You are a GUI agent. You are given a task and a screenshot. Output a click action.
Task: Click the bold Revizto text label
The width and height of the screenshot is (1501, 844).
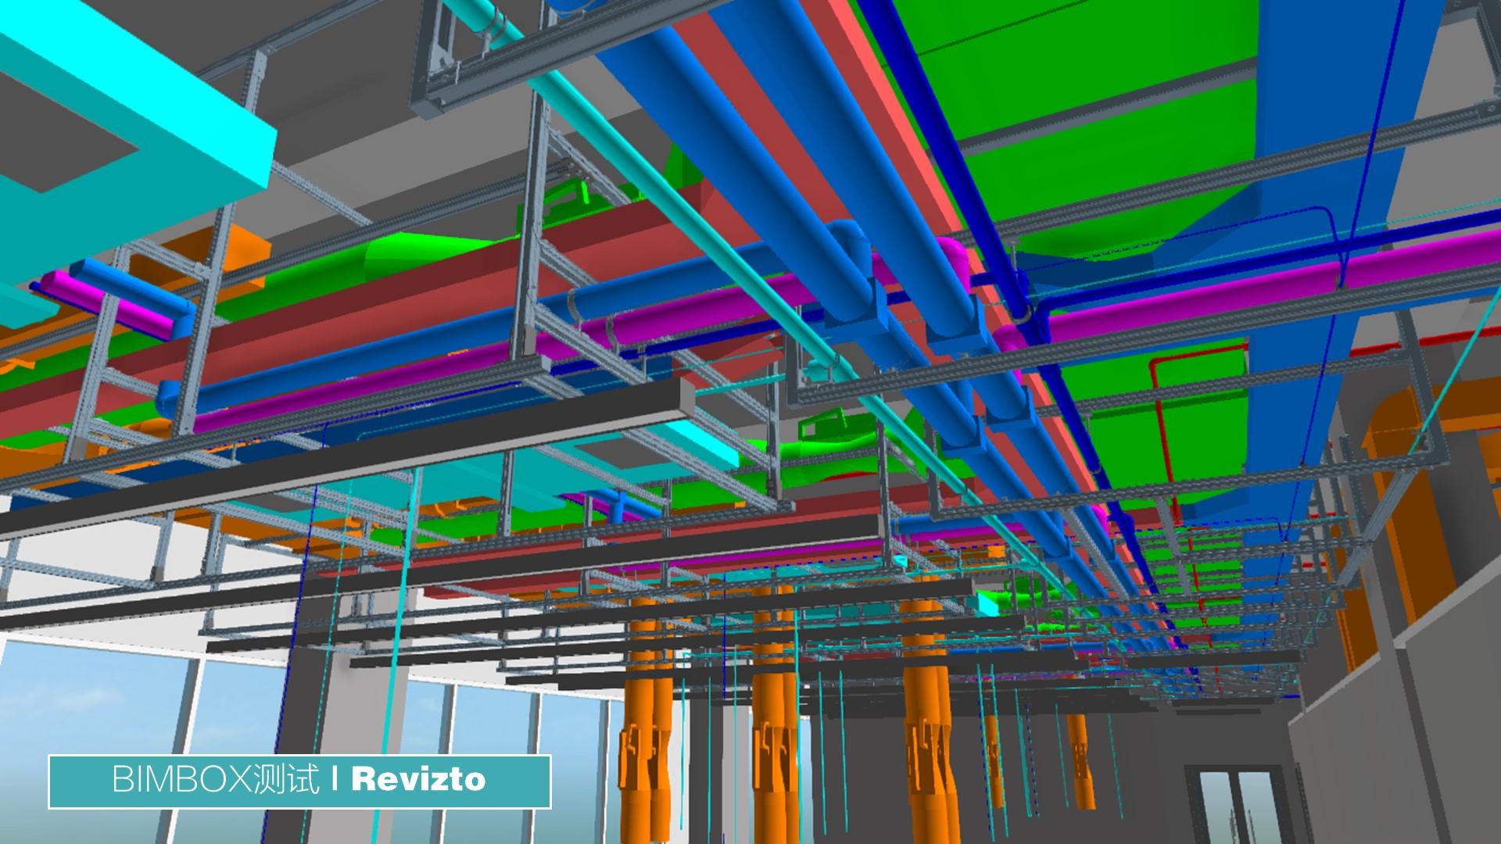pyautogui.click(x=418, y=780)
